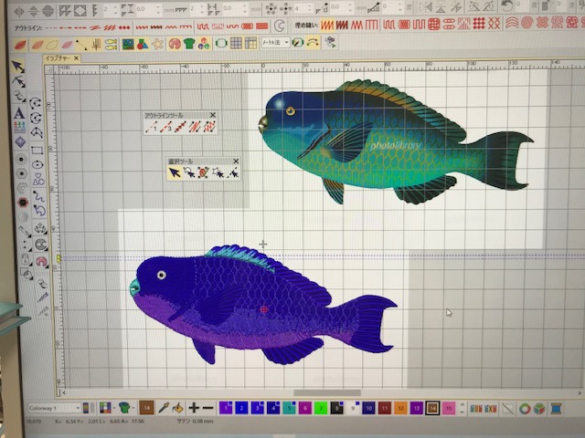Select the freehand wavy line tool
585x438 pixels.
coord(38,195)
